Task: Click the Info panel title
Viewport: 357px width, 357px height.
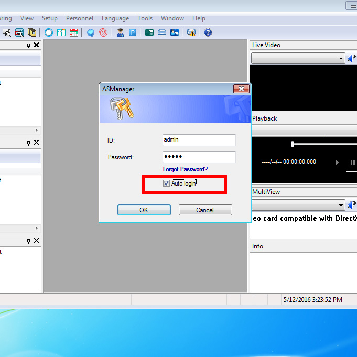Action: [x=257, y=246]
